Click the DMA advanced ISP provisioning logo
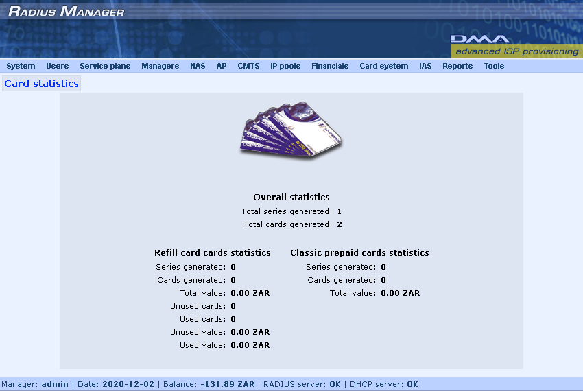The width and height of the screenshot is (583, 391). click(x=516, y=45)
